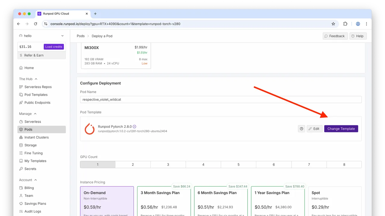Click the Pod Templates sidebar icon
This screenshot has width=385, height=216.
pos(21,95)
